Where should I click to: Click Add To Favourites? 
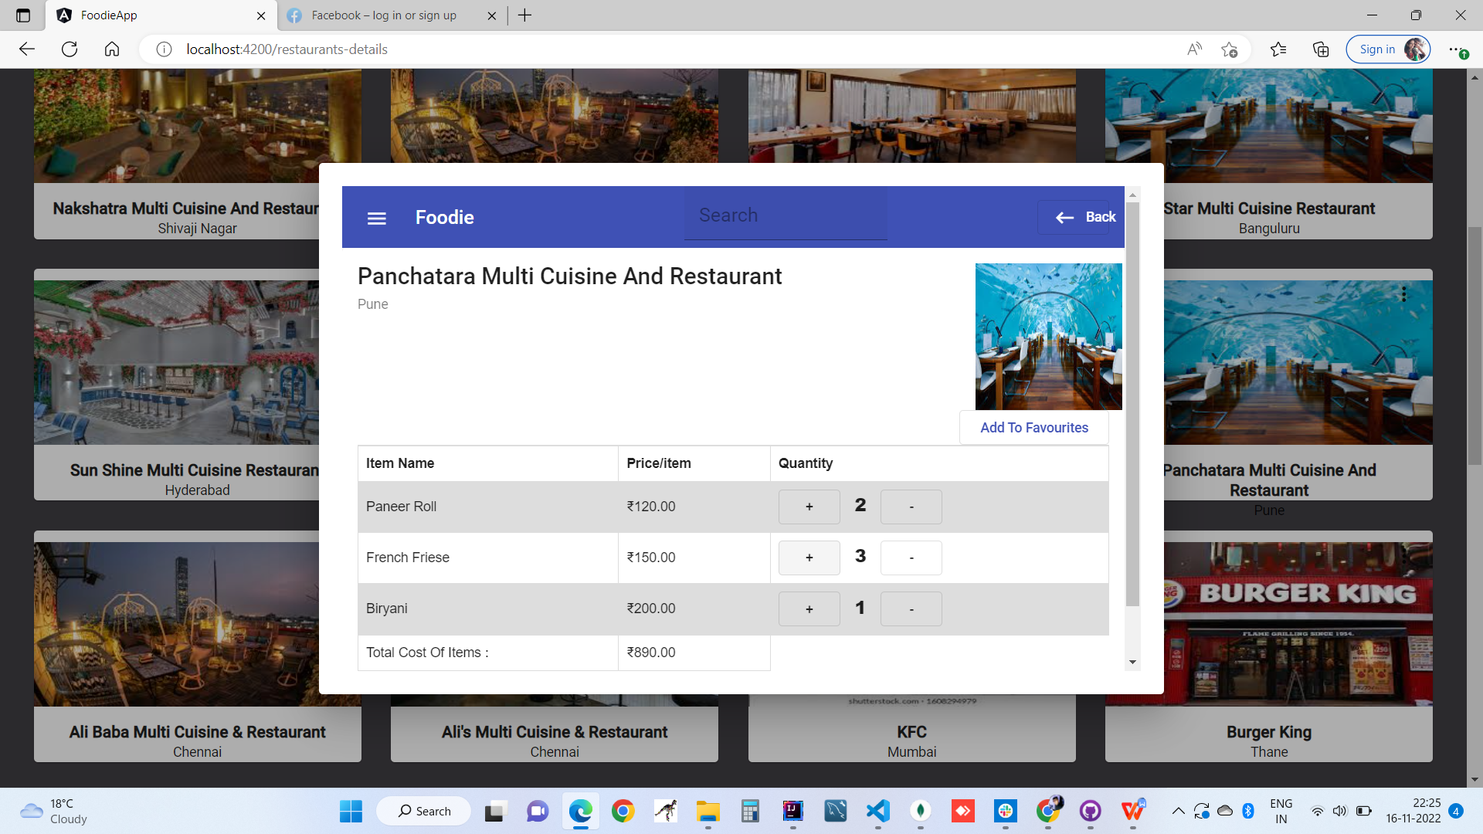(1033, 427)
